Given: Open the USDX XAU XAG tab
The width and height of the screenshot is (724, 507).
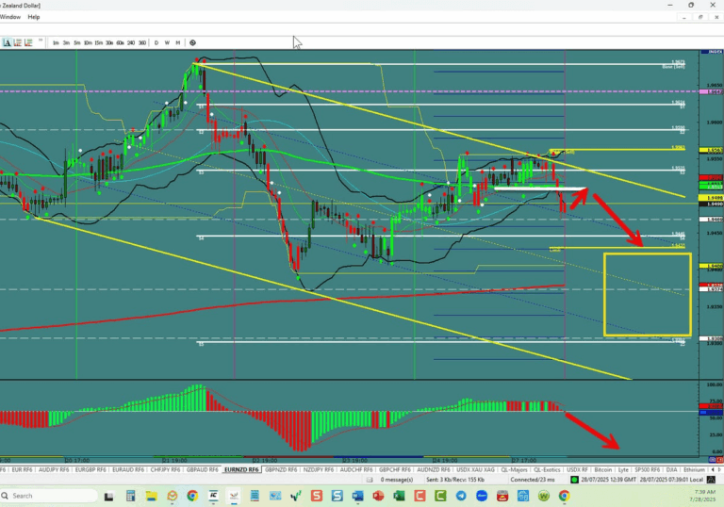Looking at the screenshot, I should pyautogui.click(x=475, y=469).
